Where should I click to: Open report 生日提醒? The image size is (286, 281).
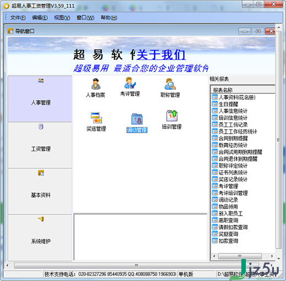point(228,104)
